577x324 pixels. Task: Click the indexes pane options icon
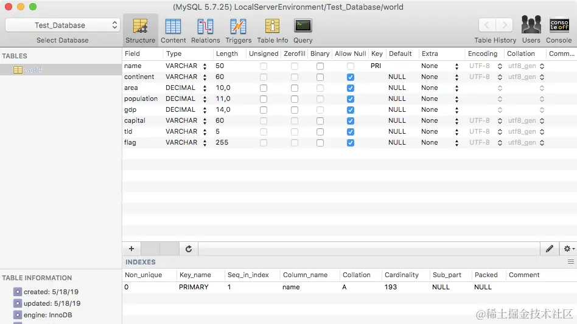pyautogui.click(x=571, y=262)
